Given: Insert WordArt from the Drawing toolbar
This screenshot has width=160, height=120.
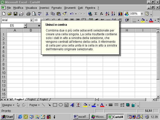Looking at the screenshot, I should pyautogui.click(x=72, y=105).
